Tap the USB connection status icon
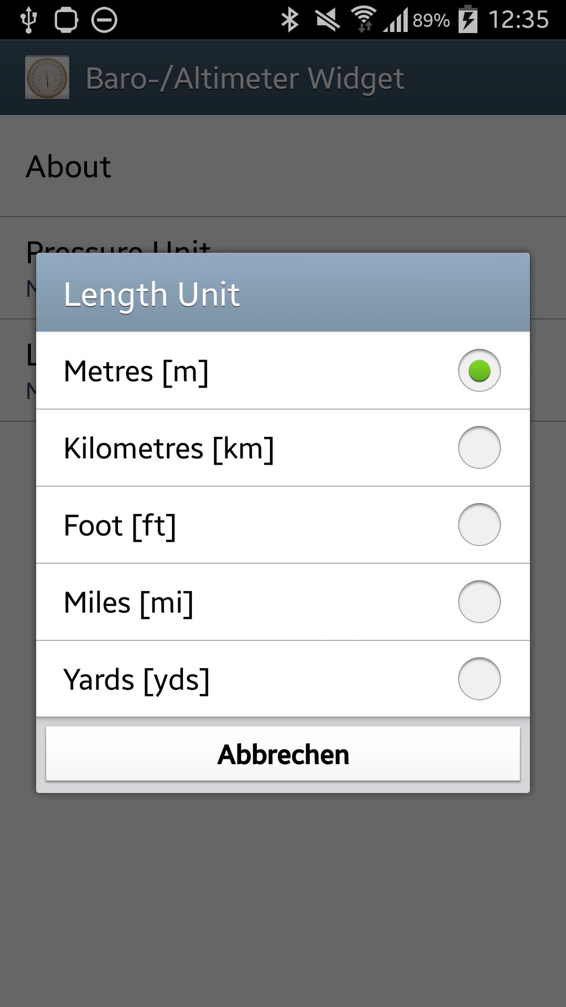This screenshot has height=1007, width=566. pyautogui.click(x=29, y=20)
